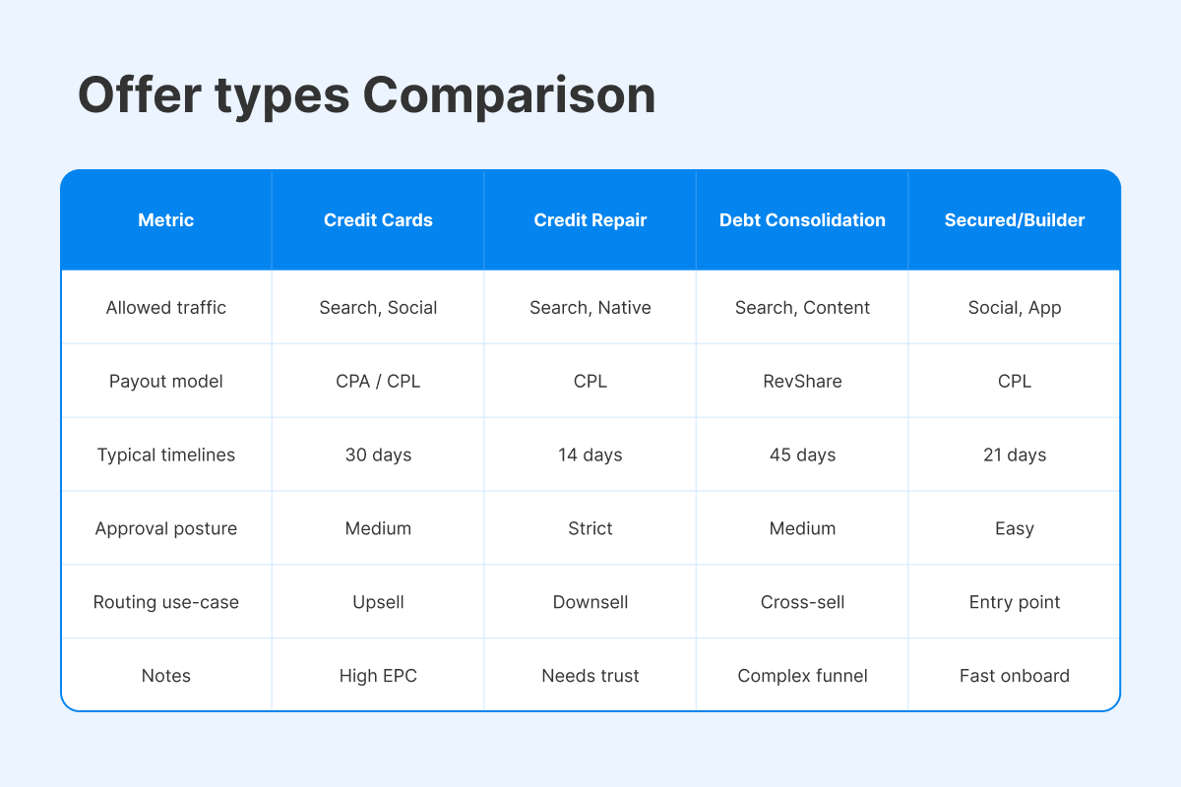This screenshot has width=1181, height=787.
Task: Click the Allowed traffic row label
Action: point(166,308)
